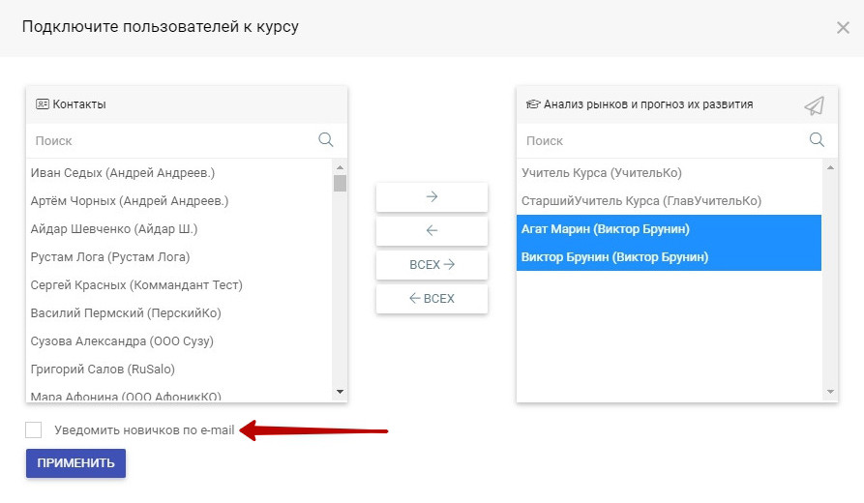Viewport: 864px width, 503px height.
Task: Select Рустам Лога contact
Action: (110, 257)
